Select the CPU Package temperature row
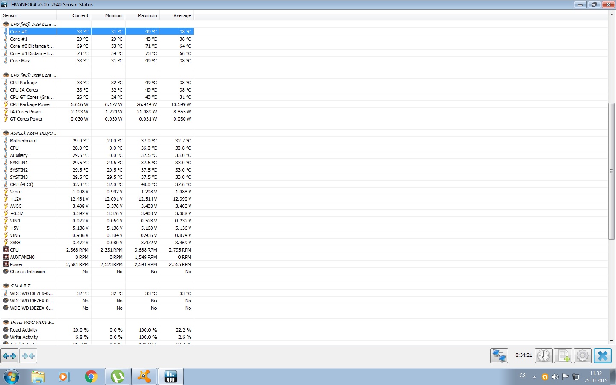The height and width of the screenshot is (385, 616). (98, 83)
